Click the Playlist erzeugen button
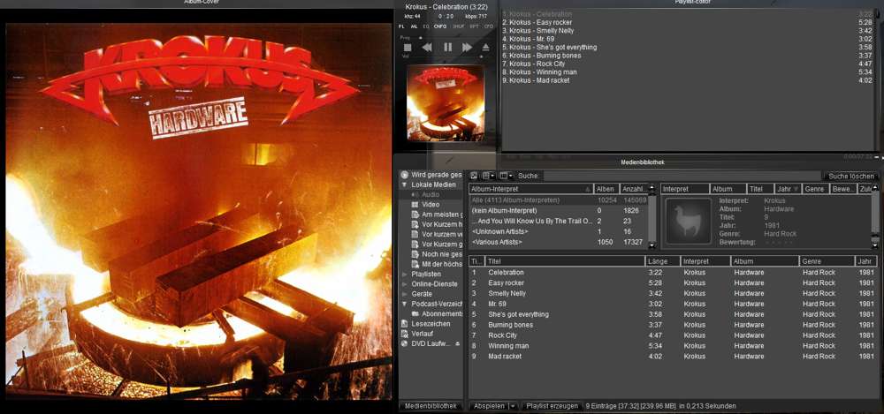 point(552,406)
